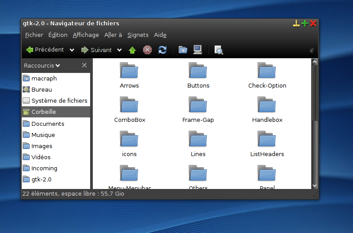353x233 pixels.
Task: Open the Aide menu
Action: (x=160, y=35)
